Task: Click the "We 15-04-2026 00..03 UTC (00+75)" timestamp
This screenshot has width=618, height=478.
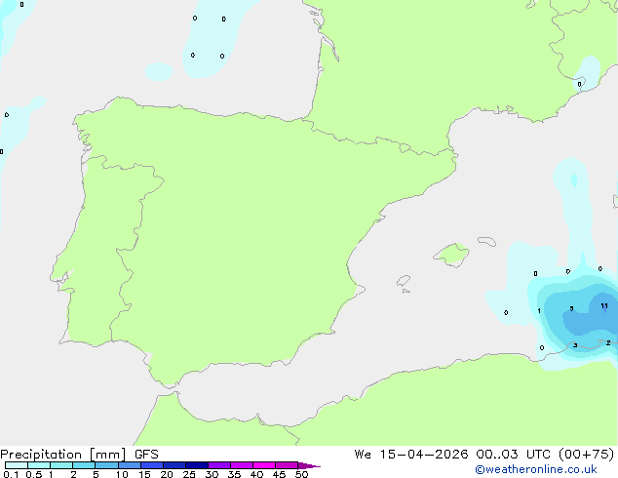Action: click(x=484, y=455)
